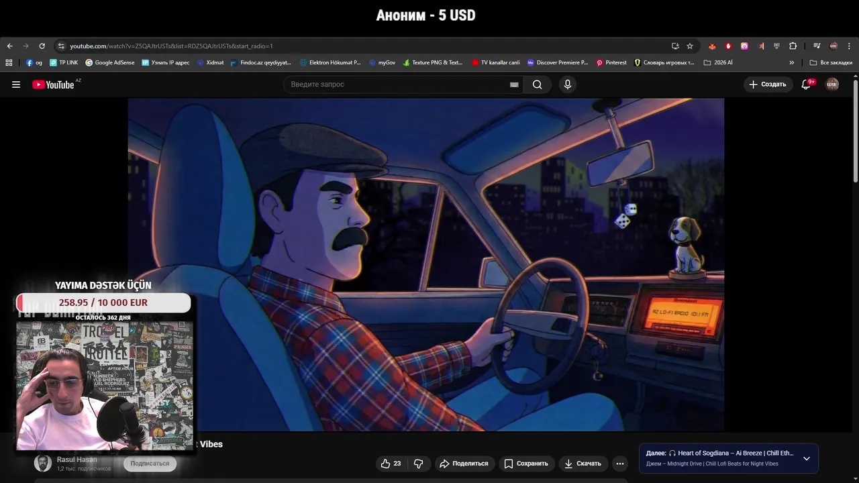
Task: Open the Xidmat bookmark
Action: (x=210, y=62)
